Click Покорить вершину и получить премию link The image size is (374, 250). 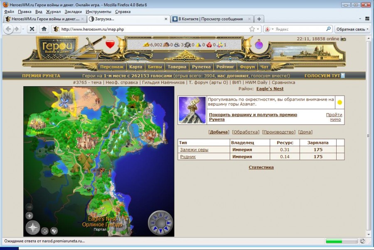pyautogui.click(x=253, y=117)
